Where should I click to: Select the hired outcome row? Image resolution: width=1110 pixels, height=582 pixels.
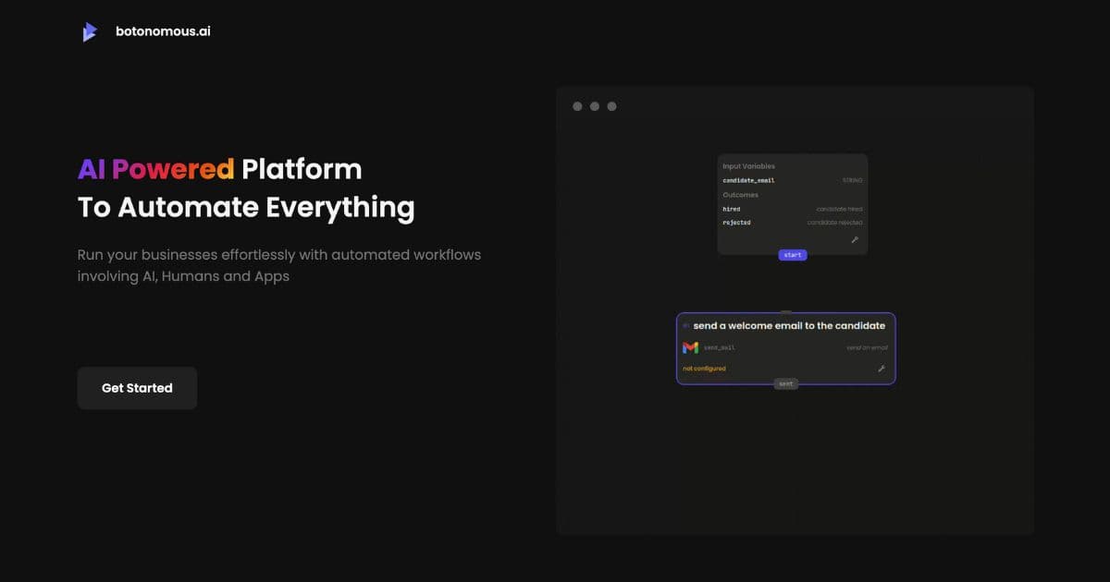click(793, 209)
